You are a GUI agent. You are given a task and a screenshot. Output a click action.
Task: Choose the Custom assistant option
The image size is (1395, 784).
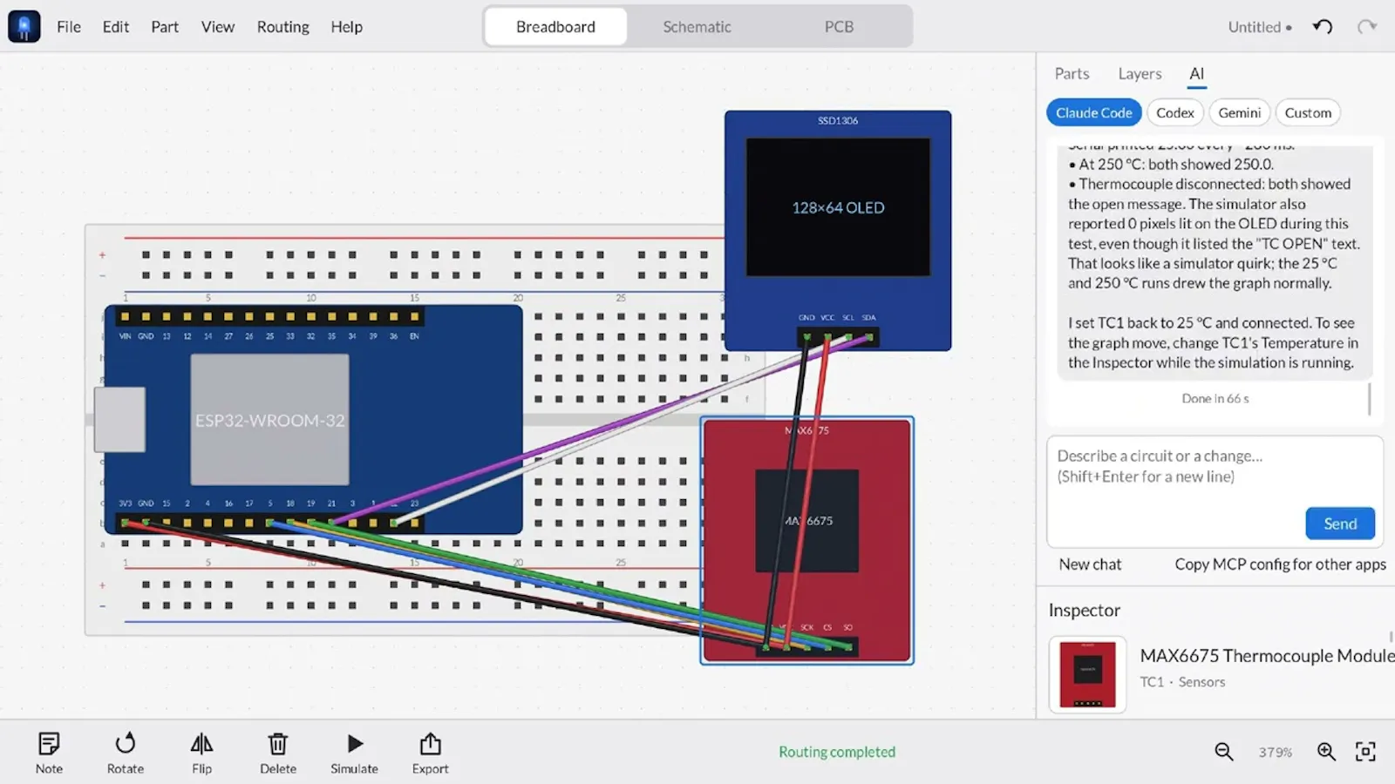[1308, 112]
